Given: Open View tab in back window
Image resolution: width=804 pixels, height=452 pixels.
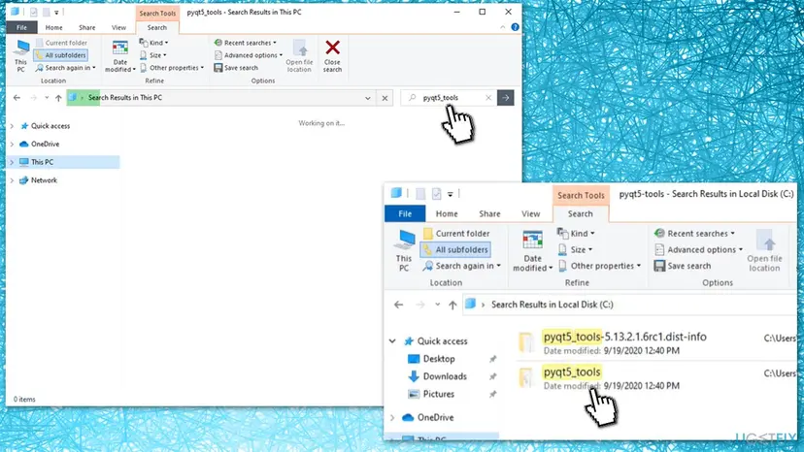Looking at the screenshot, I should [x=119, y=28].
